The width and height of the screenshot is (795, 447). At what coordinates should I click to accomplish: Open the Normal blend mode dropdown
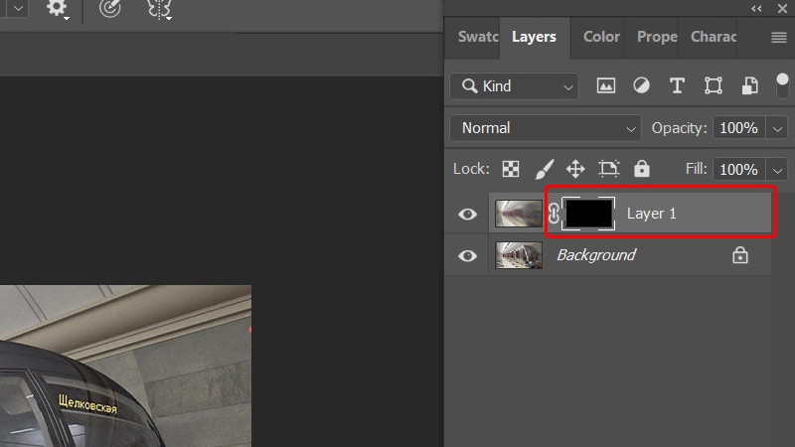(x=545, y=128)
